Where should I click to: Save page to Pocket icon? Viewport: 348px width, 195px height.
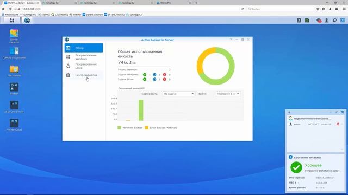coord(337,9)
